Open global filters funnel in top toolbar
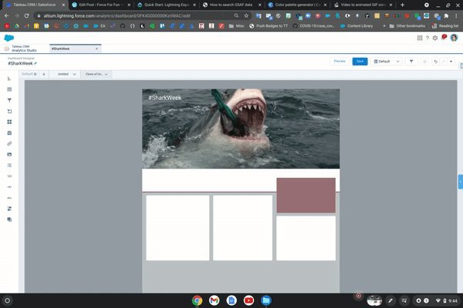 tap(411, 61)
